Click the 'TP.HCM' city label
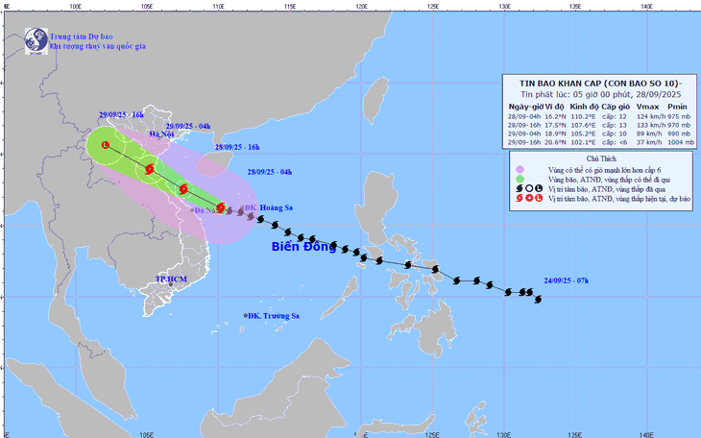This screenshot has height=438, width=701. (x=171, y=280)
